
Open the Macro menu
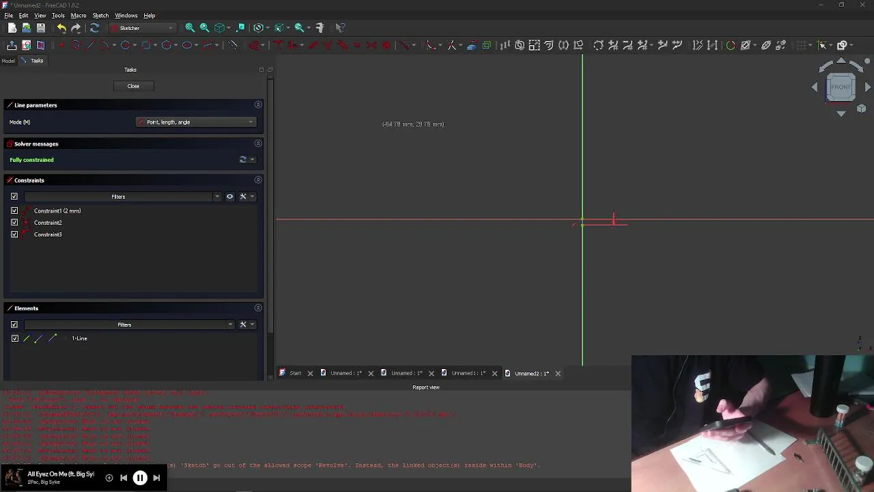coord(79,15)
